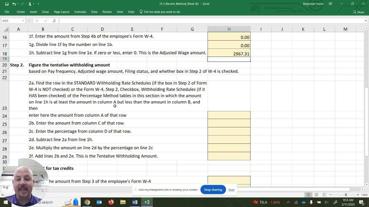Open the Review ribbon tab

coord(107,12)
